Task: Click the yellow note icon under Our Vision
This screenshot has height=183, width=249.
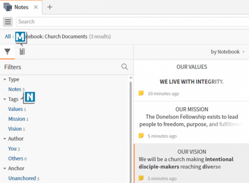Action: [141, 178]
